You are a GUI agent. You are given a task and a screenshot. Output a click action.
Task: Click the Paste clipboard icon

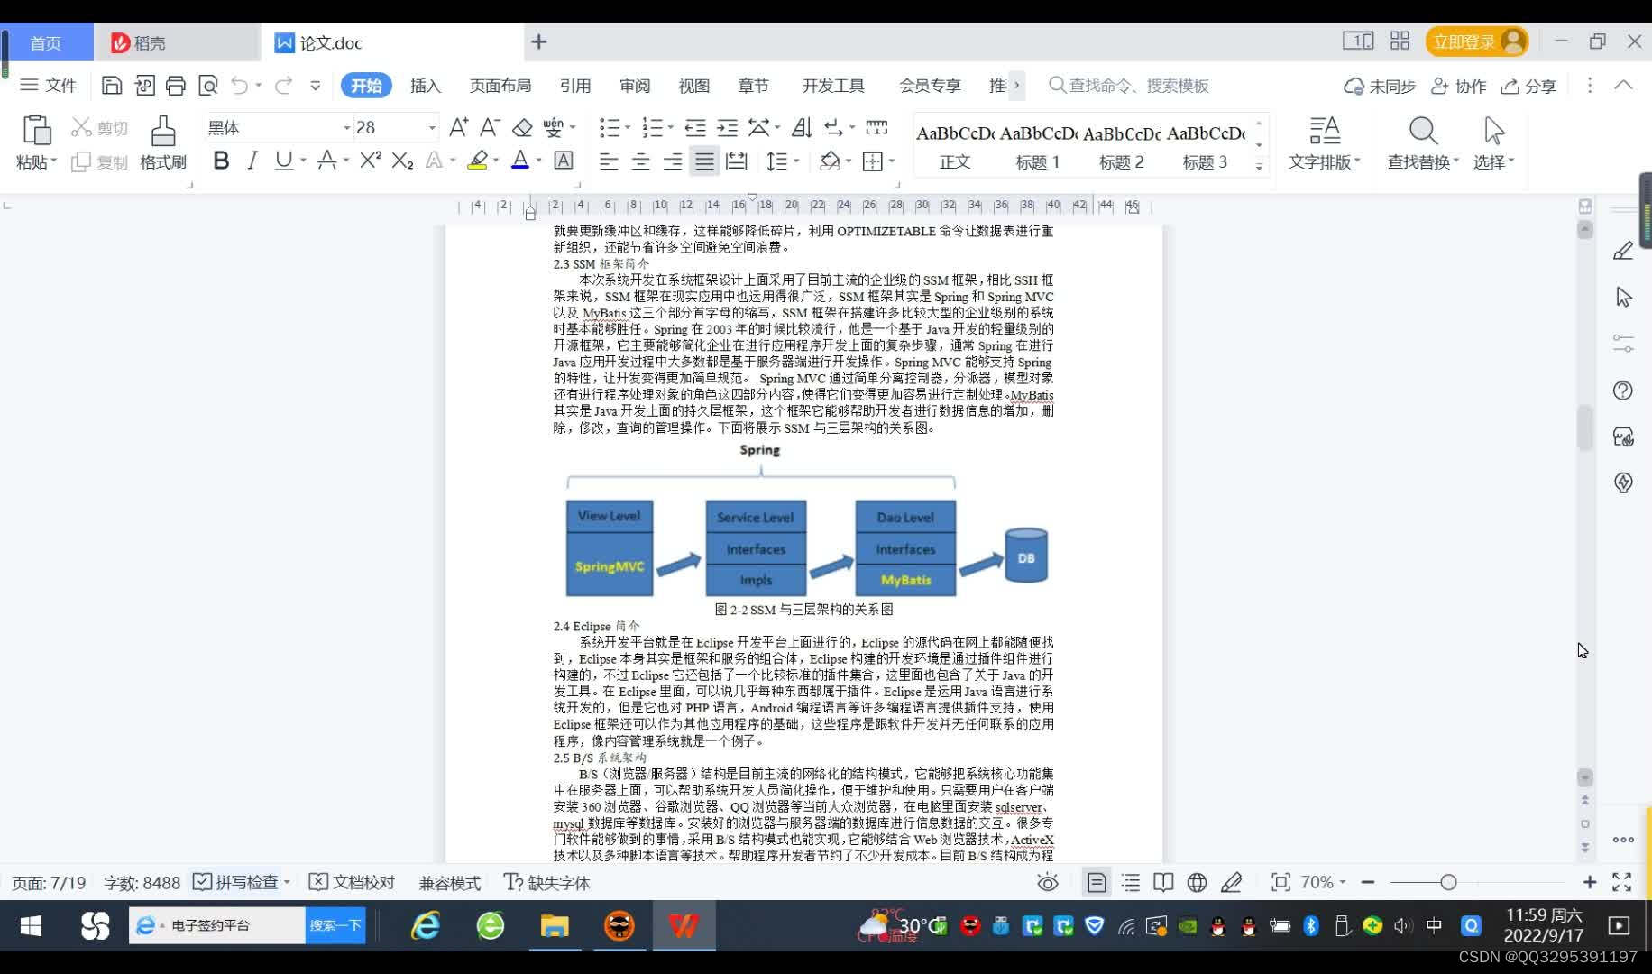tap(36, 131)
